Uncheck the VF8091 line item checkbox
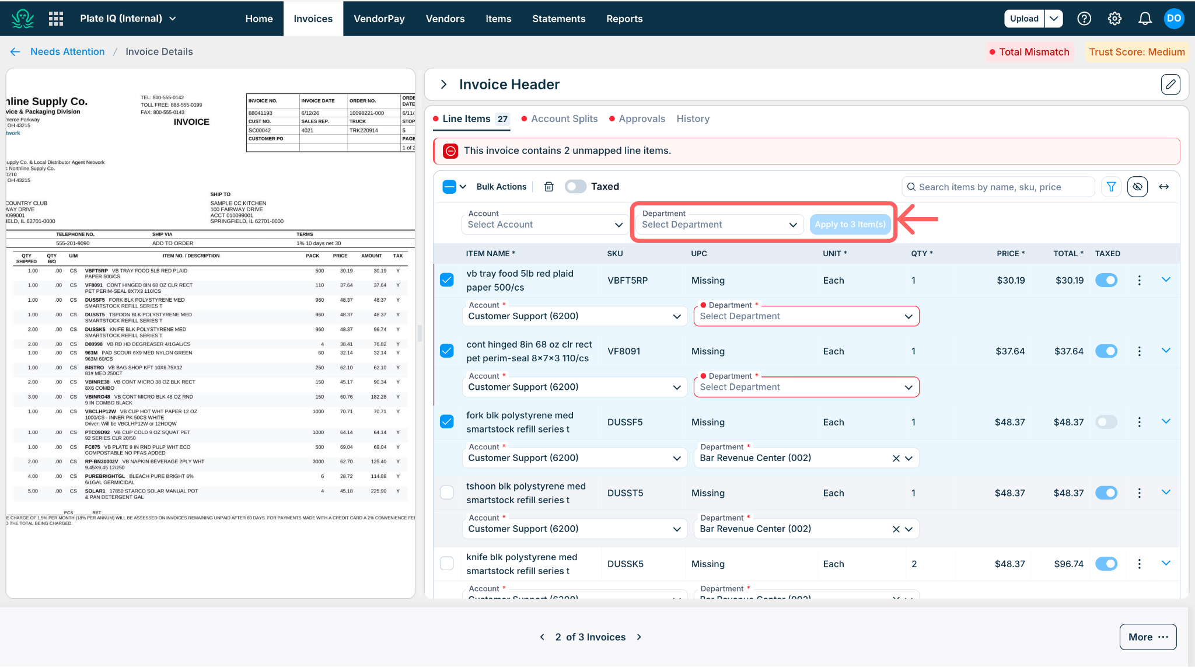The width and height of the screenshot is (1195, 667). (446, 351)
